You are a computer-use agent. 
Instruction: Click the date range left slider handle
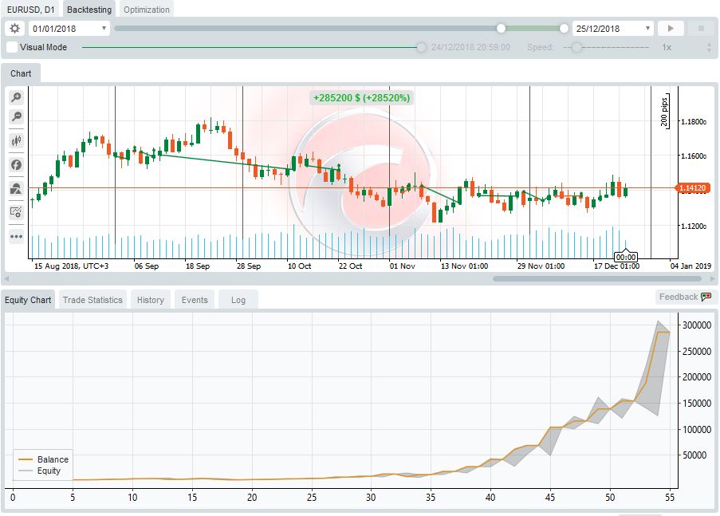click(501, 29)
